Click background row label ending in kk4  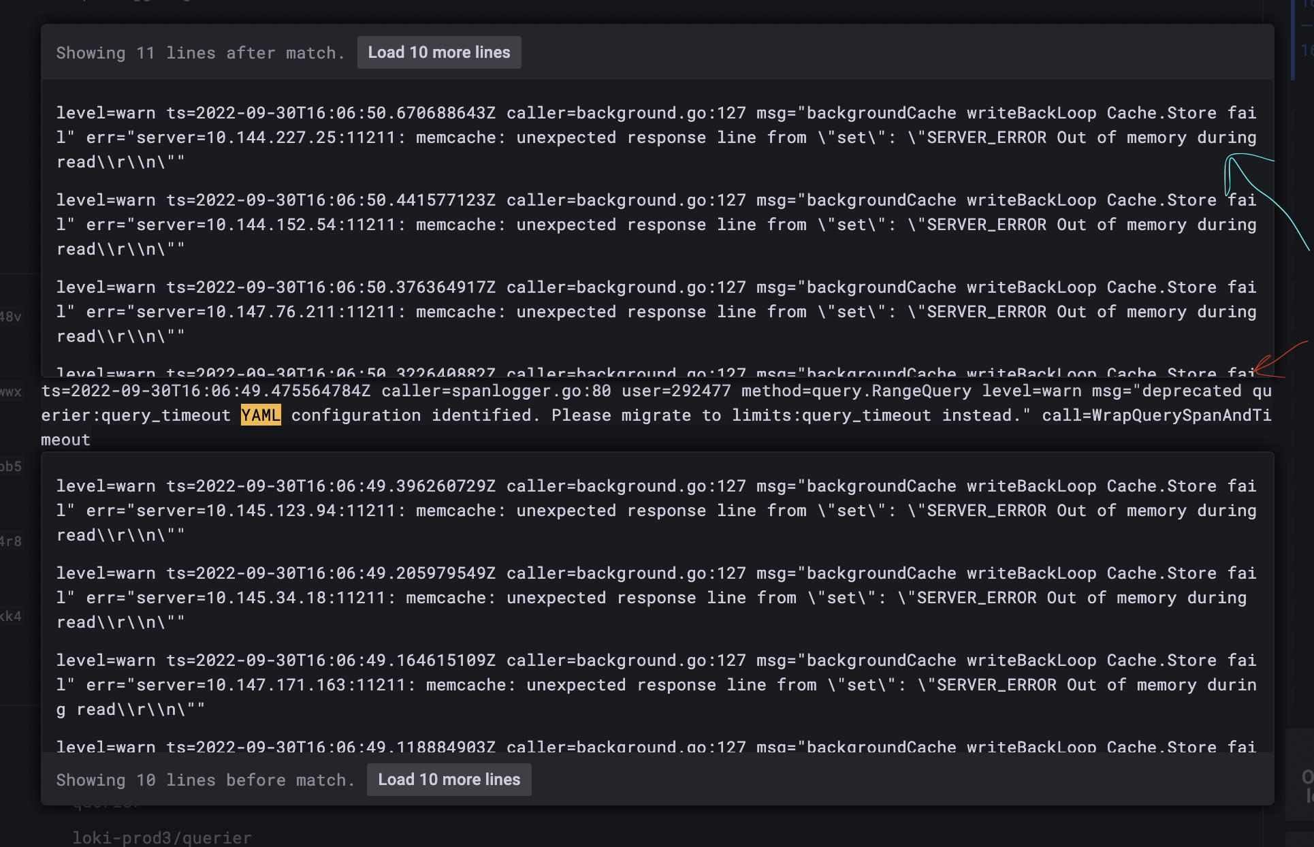coord(11,616)
